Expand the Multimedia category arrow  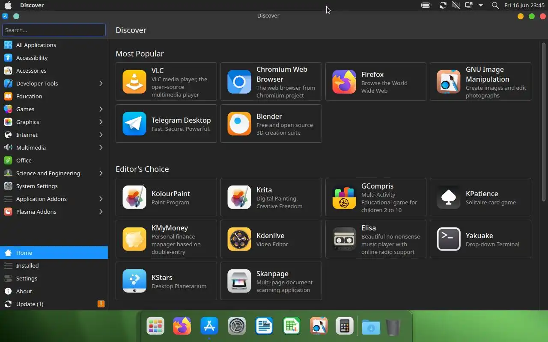101,147
